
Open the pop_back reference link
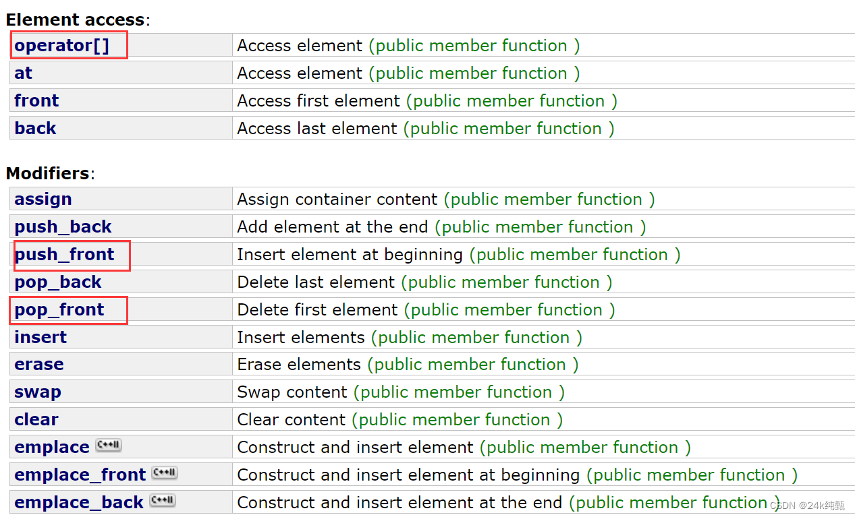(x=58, y=282)
